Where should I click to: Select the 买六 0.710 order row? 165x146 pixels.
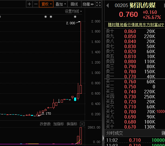click(135, 107)
